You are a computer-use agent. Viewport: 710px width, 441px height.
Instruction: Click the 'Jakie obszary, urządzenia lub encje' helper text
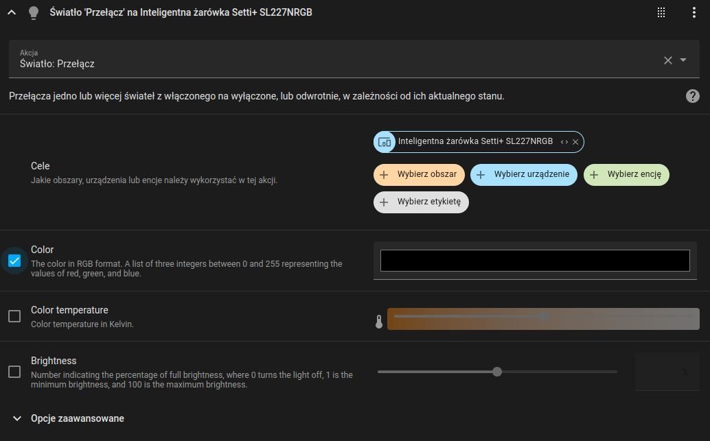(x=154, y=180)
